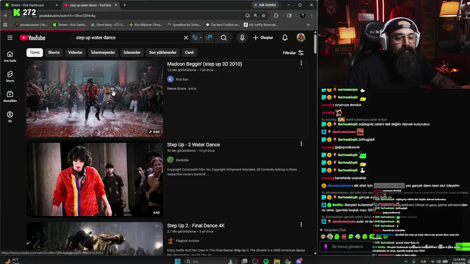Select the İzlenenler filter chip
This screenshot has width=470, height=264.
pos(132,52)
